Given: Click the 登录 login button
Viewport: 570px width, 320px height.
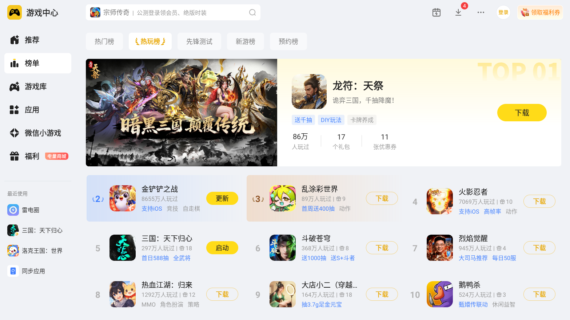Looking at the screenshot, I should click(x=503, y=12).
